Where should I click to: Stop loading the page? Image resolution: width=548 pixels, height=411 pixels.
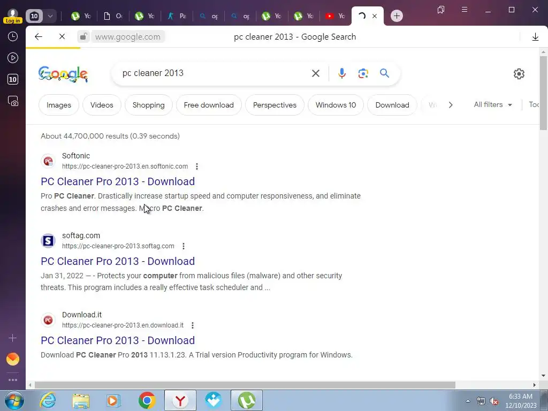click(x=62, y=37)
